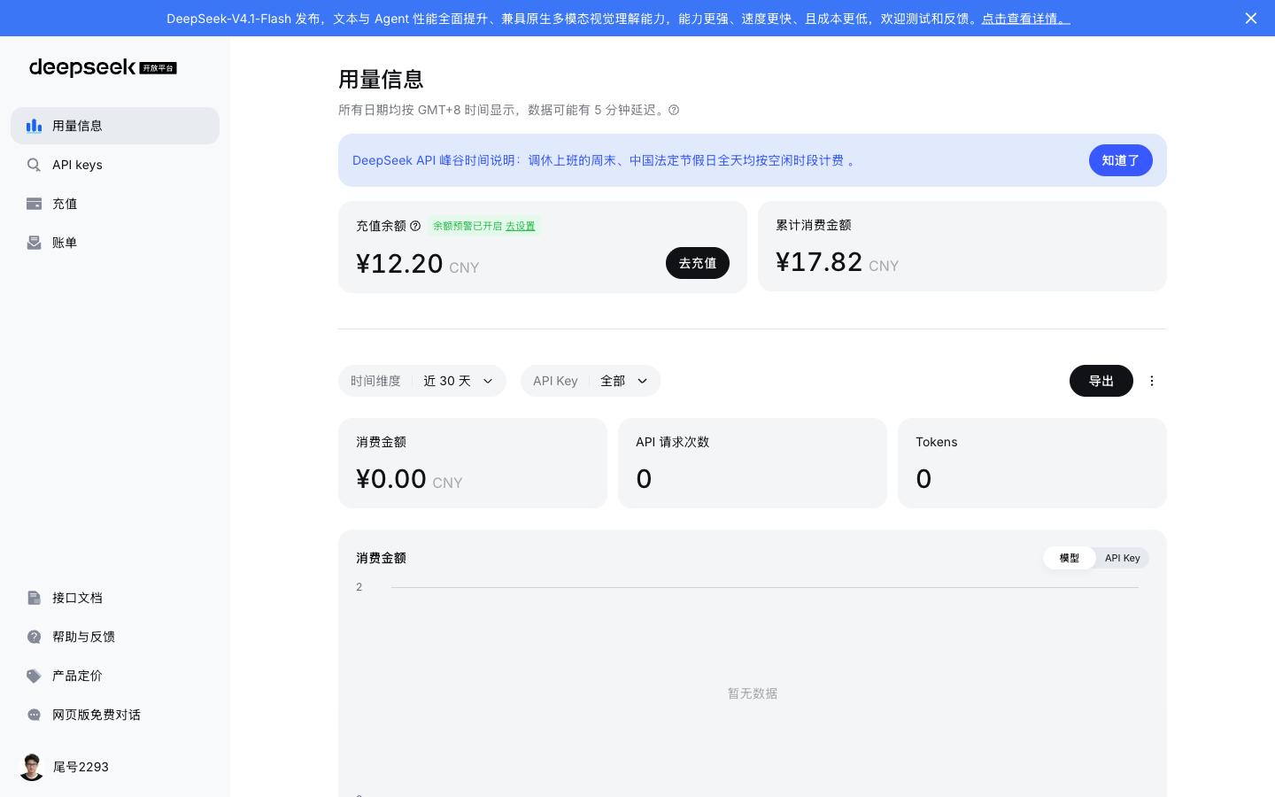The height and width of the screenshot is (797, 1275).
Task: Click the ¥12.20 balance amount
Action: [399, 263]
